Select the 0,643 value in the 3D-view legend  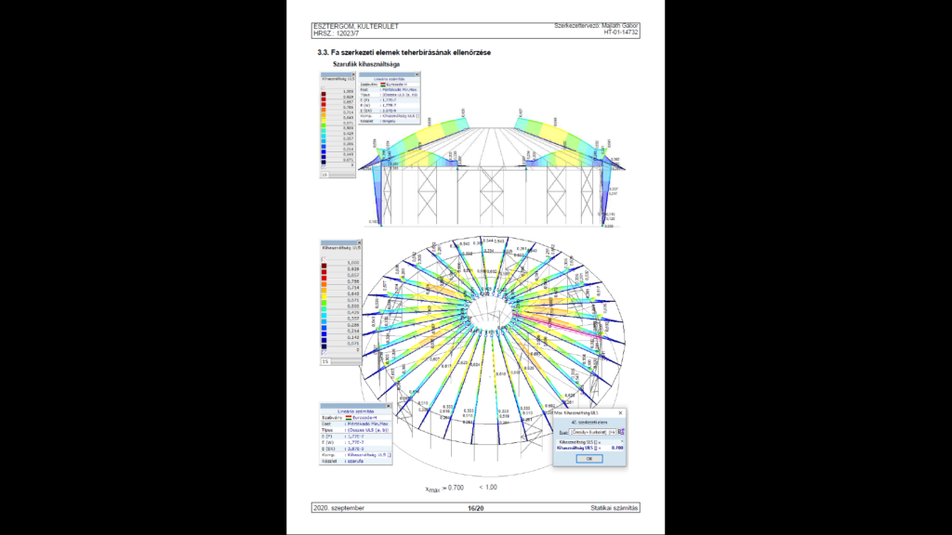click(x=352, y=294)
